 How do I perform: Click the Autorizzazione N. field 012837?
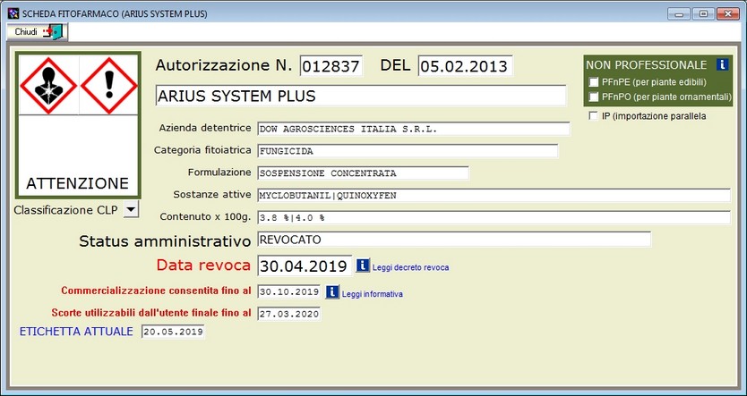pyautogui.click(x=331, y=65)
